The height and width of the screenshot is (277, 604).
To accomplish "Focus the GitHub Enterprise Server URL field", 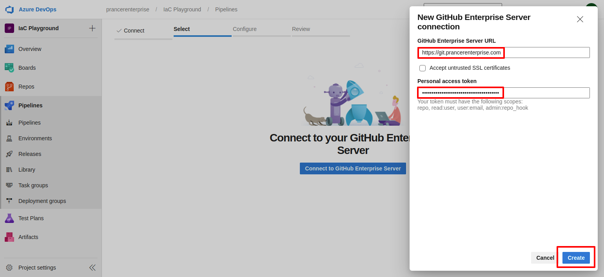I will click(x=504, y=53).
